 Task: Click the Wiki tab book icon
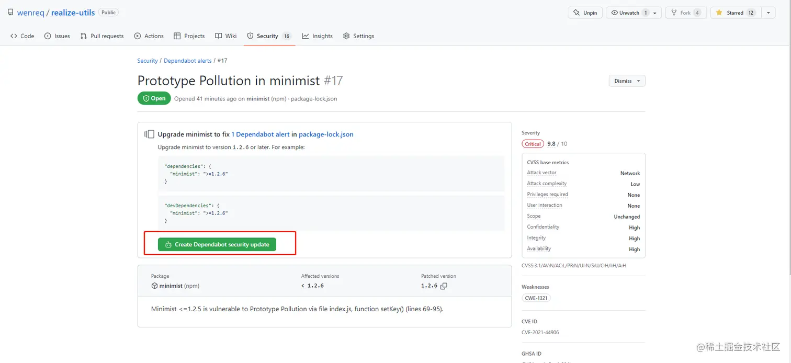tap(218, 36)
